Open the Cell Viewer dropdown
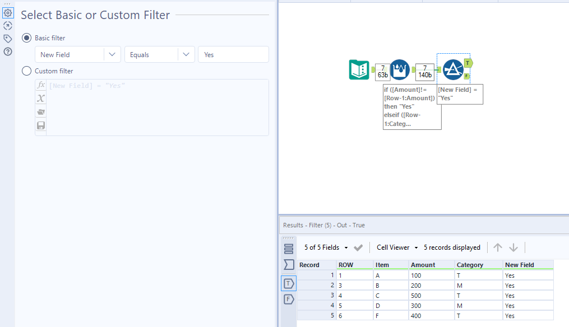The width and height of the screenshot is (569, 327). (x=396, y=247)
